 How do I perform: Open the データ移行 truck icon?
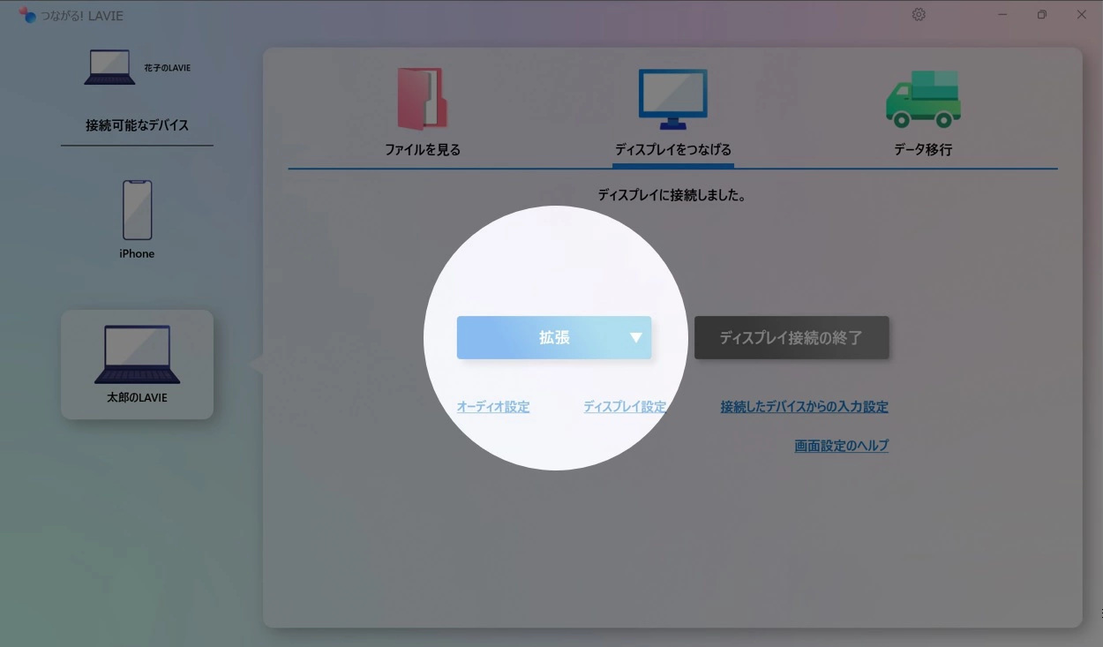click(923, 100)
